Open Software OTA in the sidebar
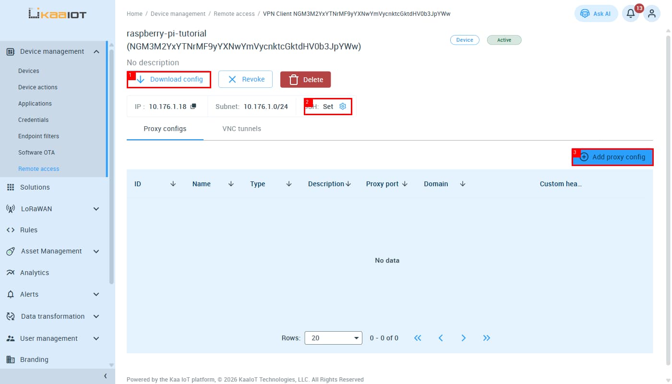This screenshot has height=384, width=672. (x=36, y=153)
